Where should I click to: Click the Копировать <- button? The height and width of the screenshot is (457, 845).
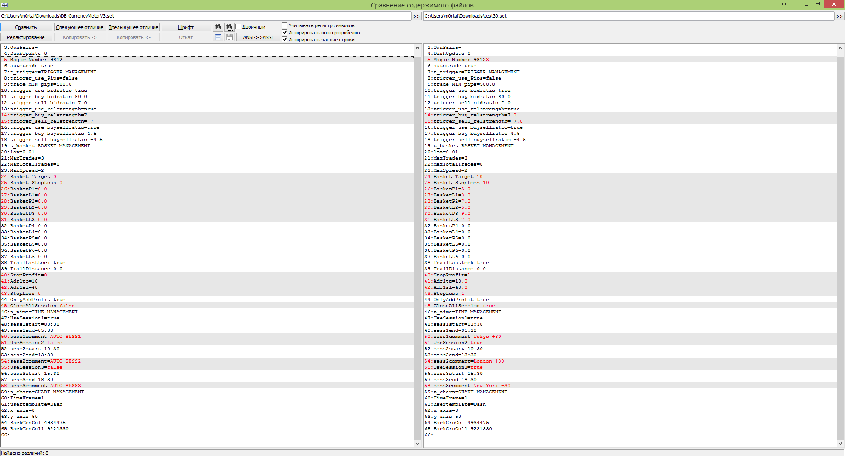click(133, 37)
